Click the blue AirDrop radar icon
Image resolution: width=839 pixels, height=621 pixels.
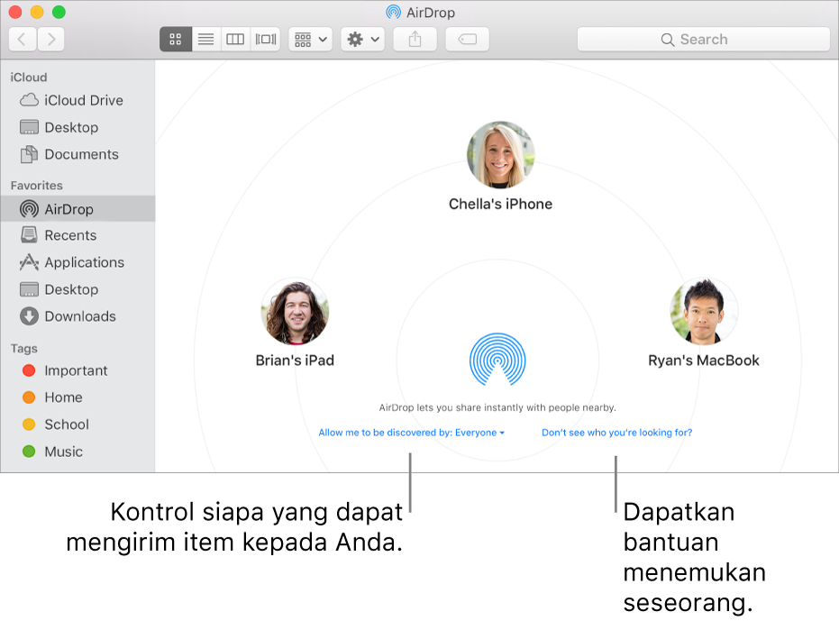pyautogui.click(x=497, y=360)
